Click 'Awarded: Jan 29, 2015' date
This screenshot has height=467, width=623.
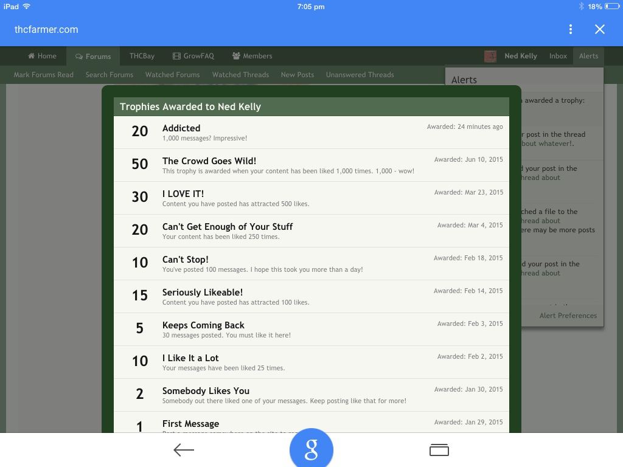[468, 422]
